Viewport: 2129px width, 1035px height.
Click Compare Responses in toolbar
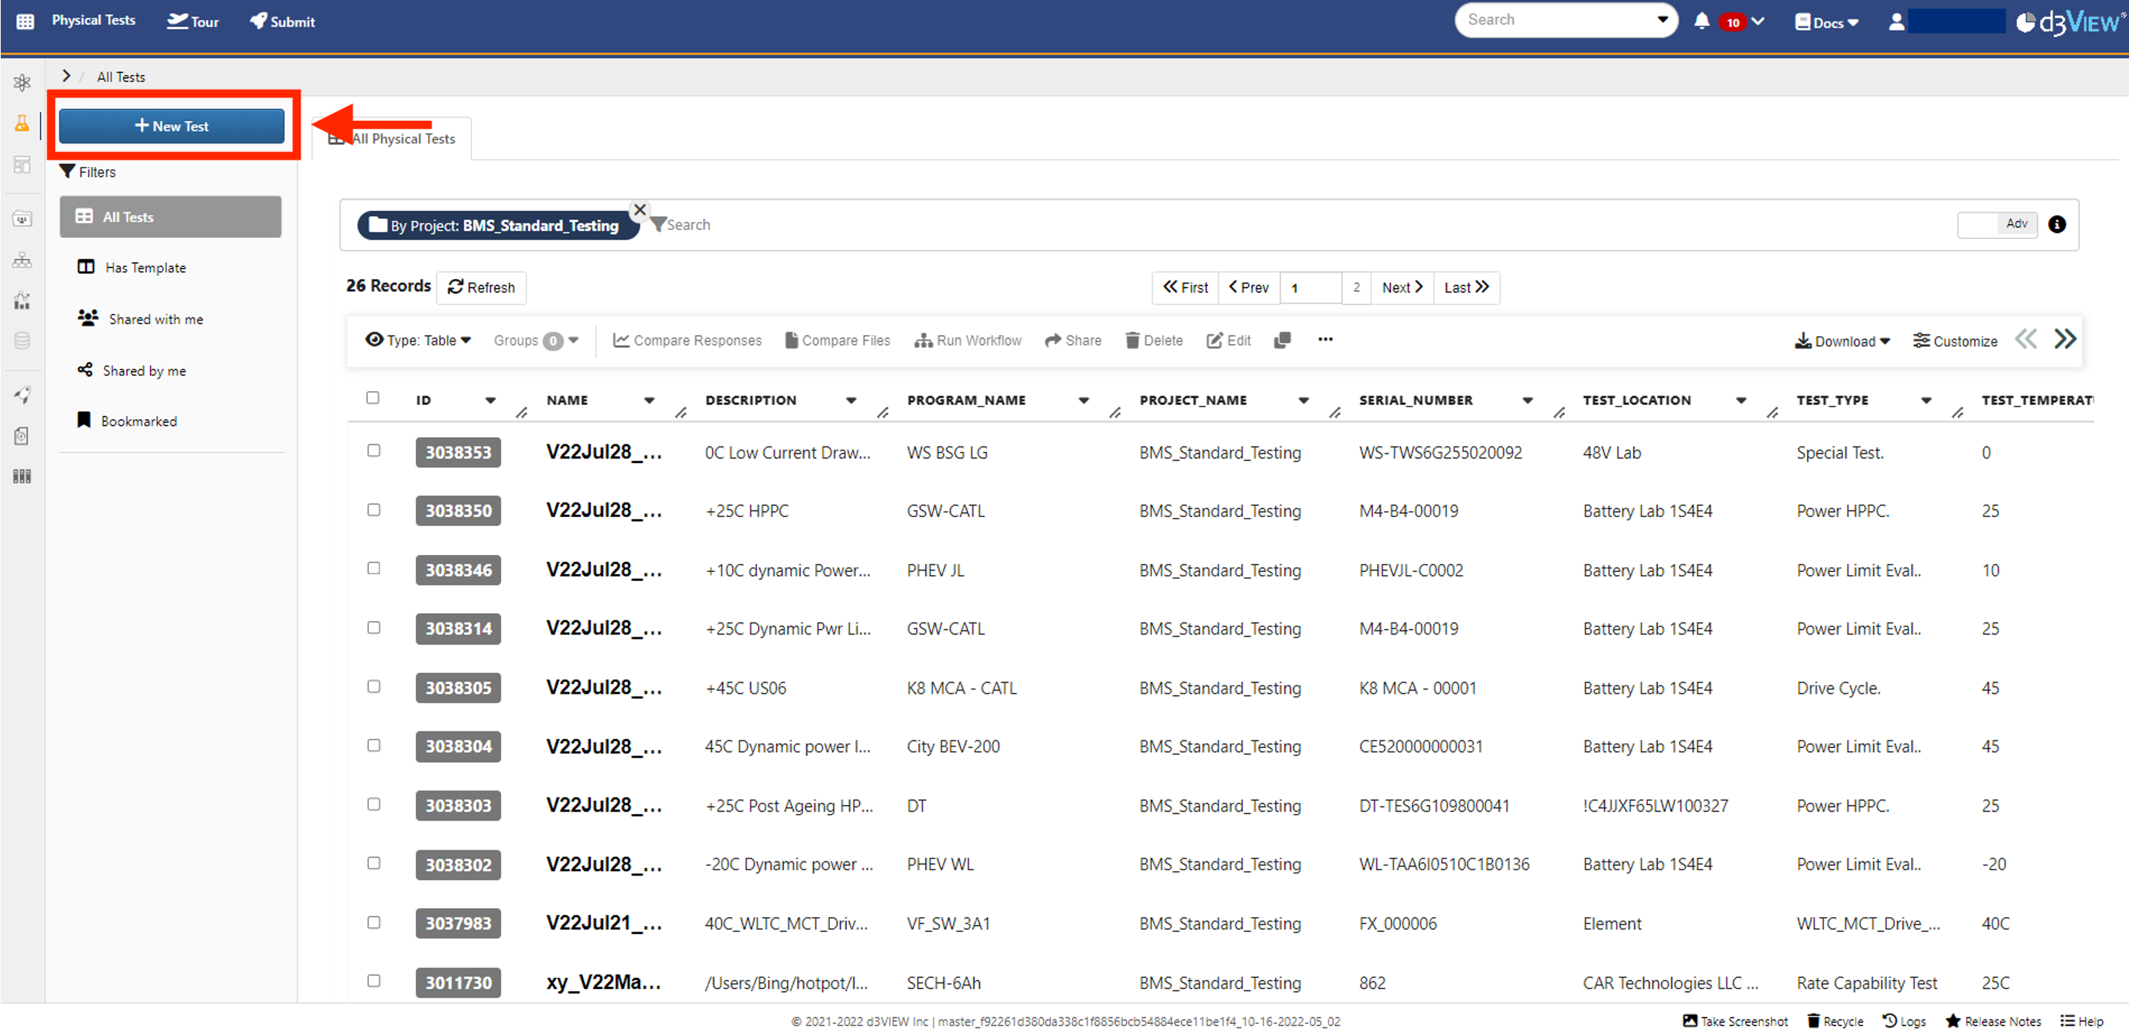687,341
